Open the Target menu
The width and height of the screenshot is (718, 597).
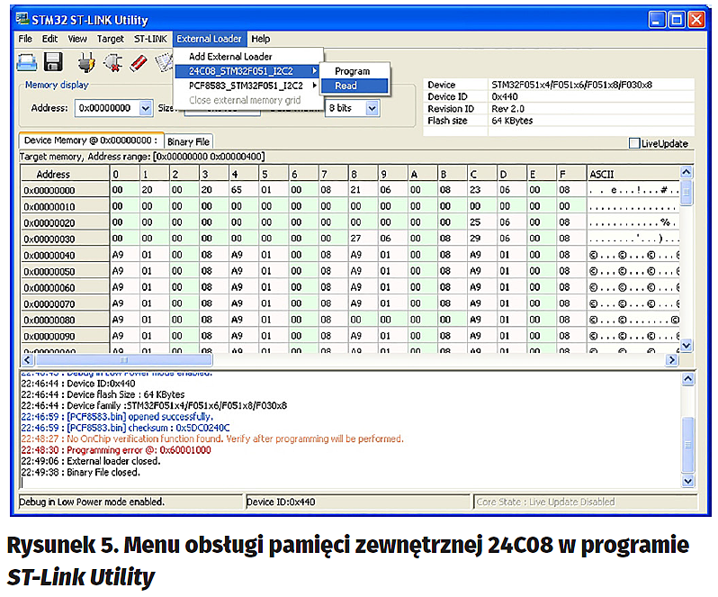click(111, 39)
